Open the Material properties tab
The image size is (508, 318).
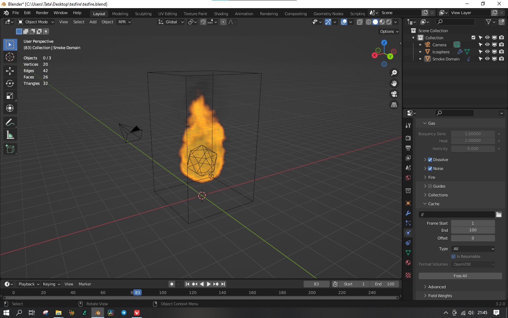pos(408,263)
